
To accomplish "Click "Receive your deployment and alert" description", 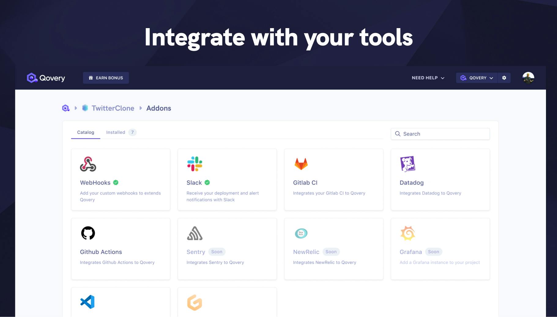I will [x=223, y=197].
